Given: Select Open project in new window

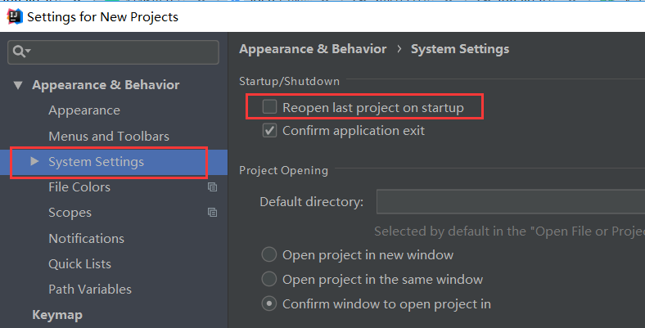Looking at the screenshot, I should 268,254.
